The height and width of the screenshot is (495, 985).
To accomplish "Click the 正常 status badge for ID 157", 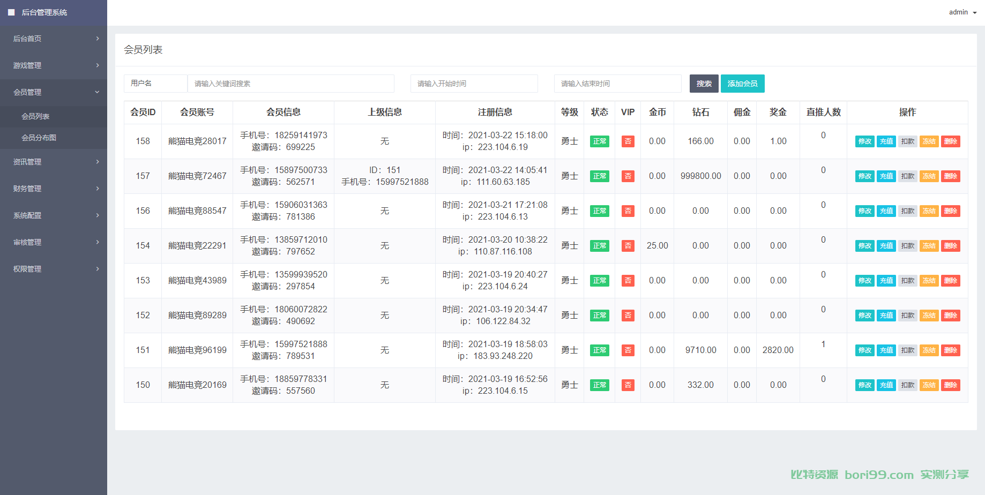I will click(x=600, y=176).
